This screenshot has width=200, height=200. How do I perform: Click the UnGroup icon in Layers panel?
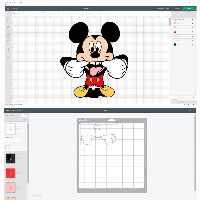[x=180, y=15]
